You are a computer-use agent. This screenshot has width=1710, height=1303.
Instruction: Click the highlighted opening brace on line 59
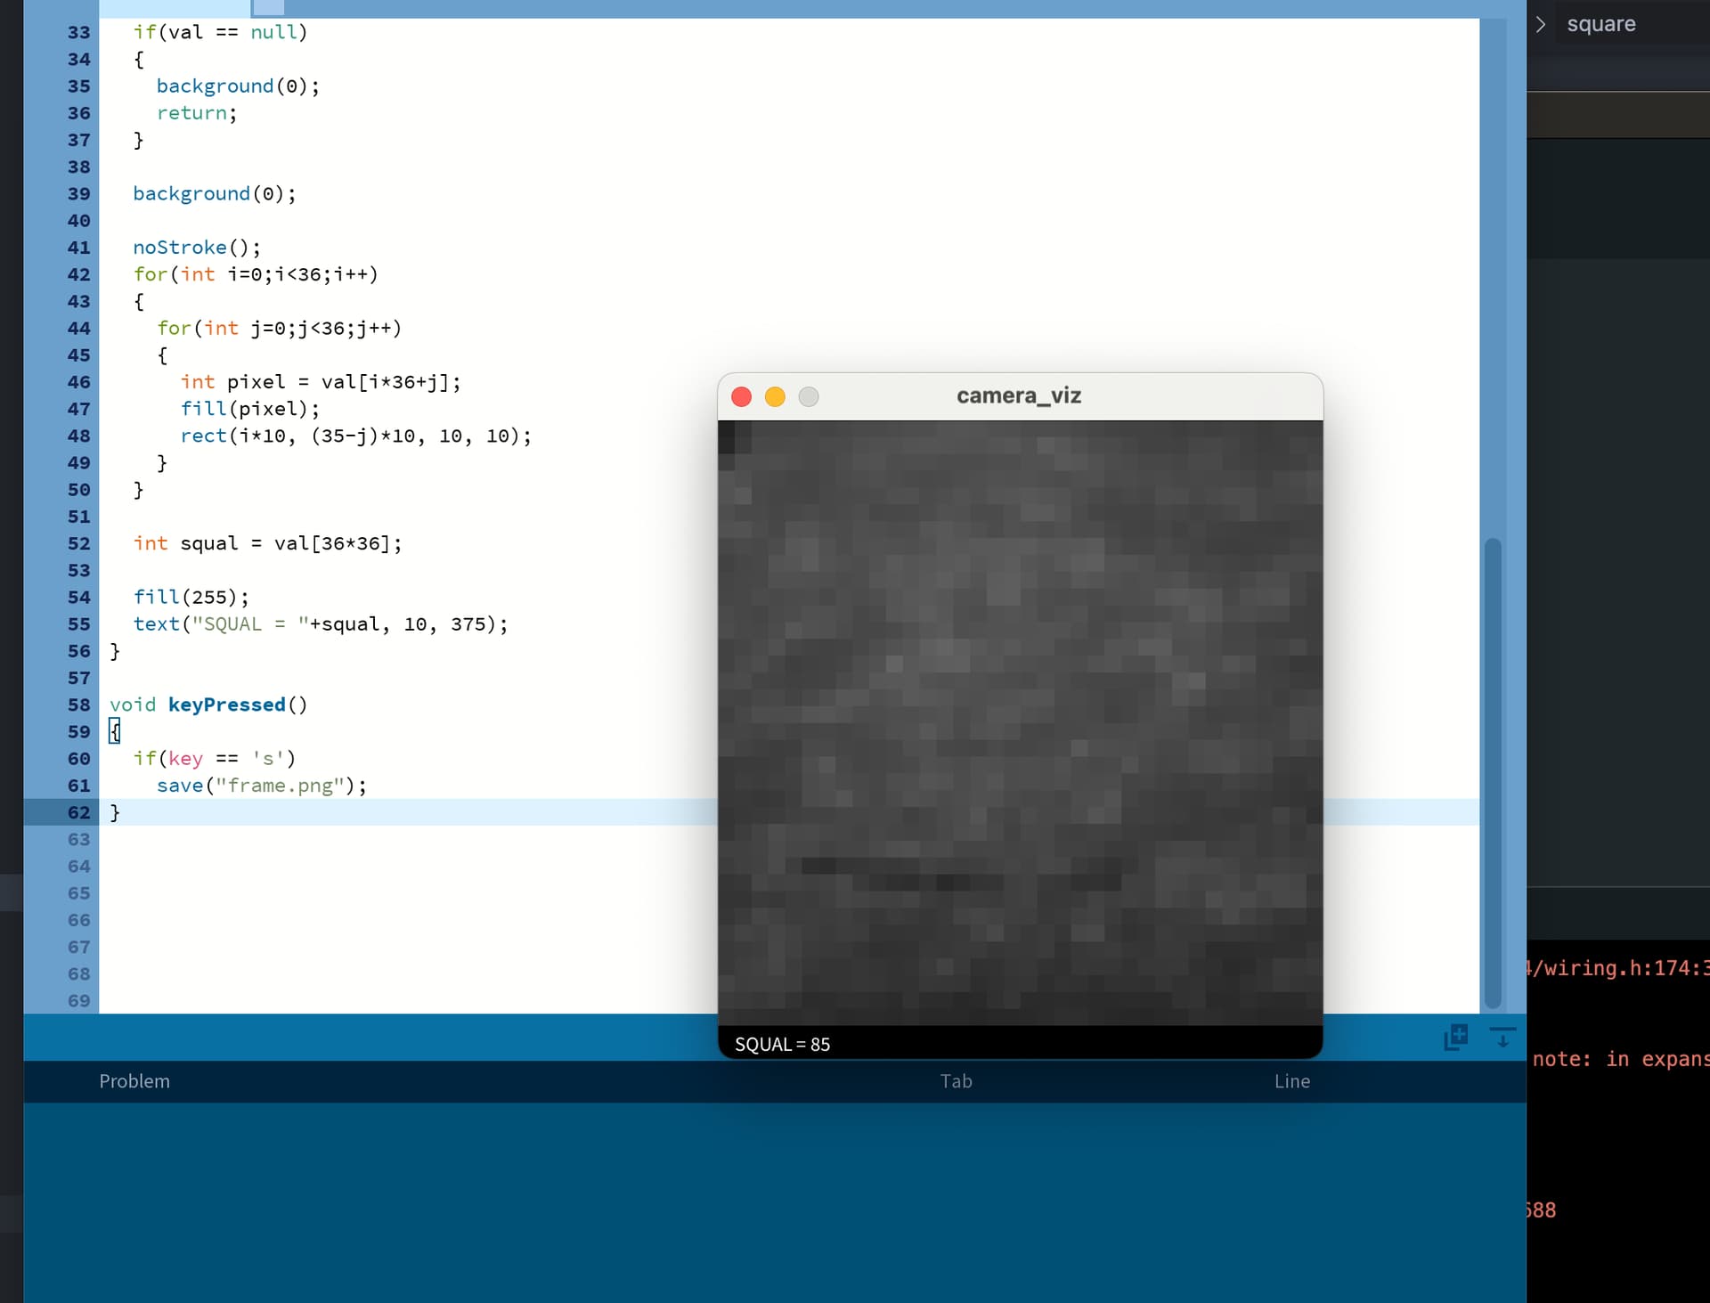tap(115, 731)
